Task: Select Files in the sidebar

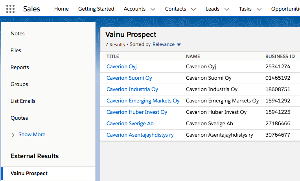Action: (x=16, y=51)
